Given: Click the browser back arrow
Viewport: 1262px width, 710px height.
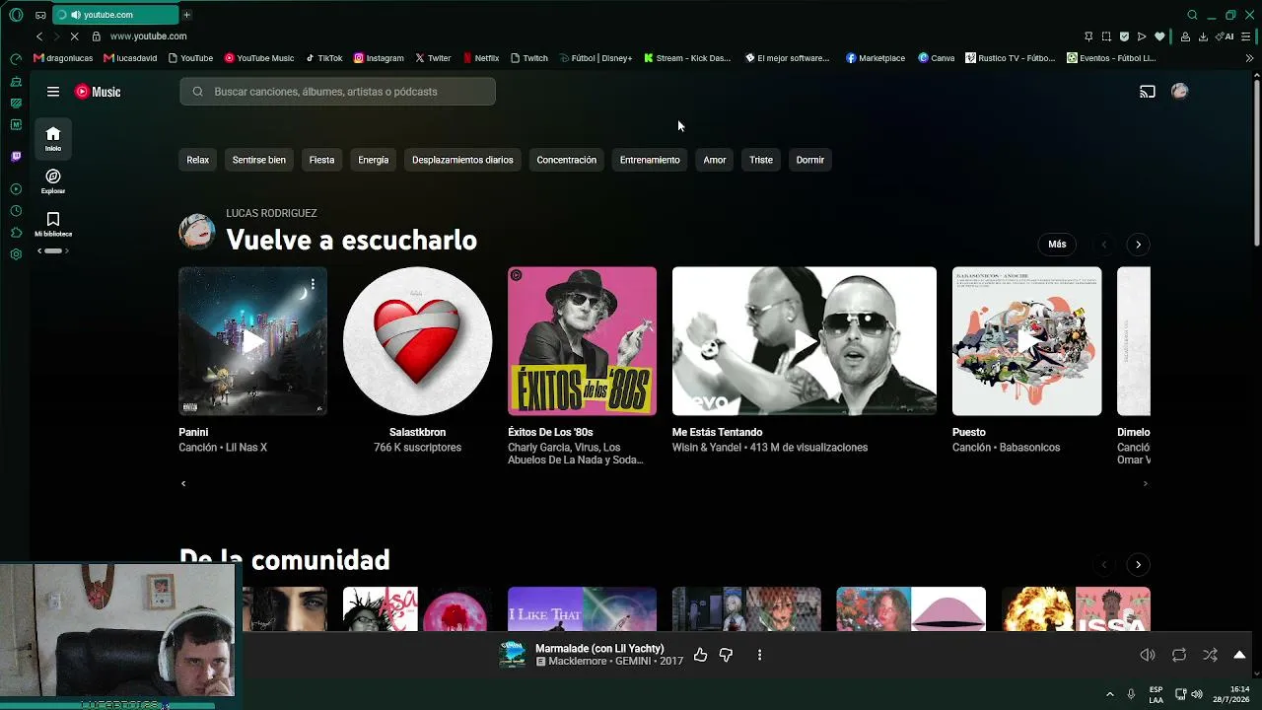Looking at the screenshot, I should (39, 36).
